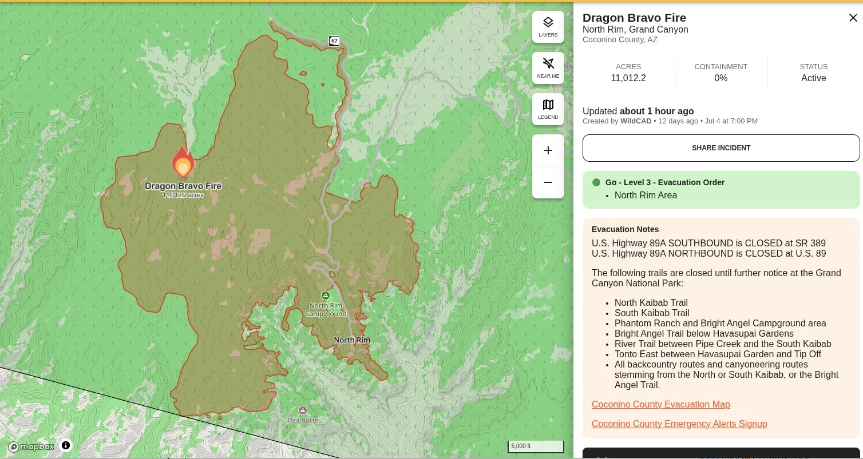Image resolution: width=863 pixels, height=459 pixels.
Task: Select the 'Created by WildCAD' line
Action: [x=670, y=121]
